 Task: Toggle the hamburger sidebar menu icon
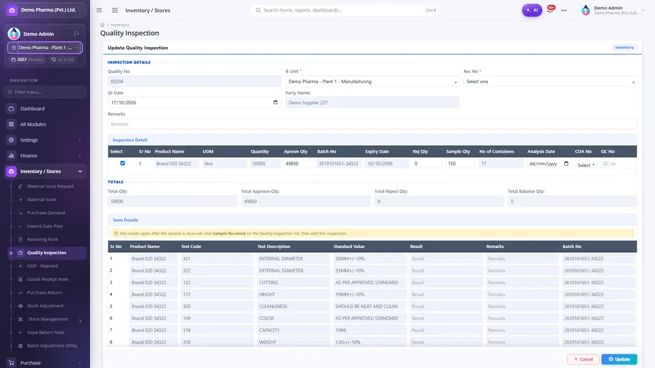coord(99,10)
